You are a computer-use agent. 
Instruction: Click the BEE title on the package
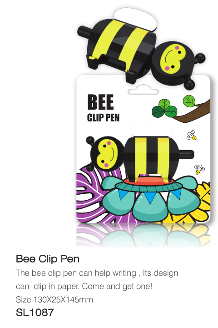[x=100, y=102]
